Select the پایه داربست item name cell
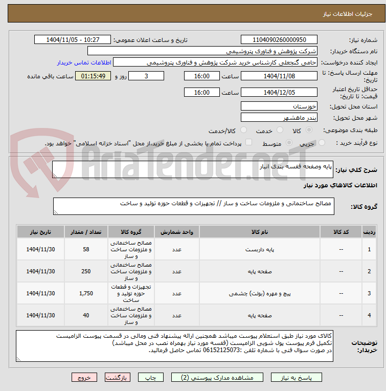386x391 pixels. (x=260, y=249)
